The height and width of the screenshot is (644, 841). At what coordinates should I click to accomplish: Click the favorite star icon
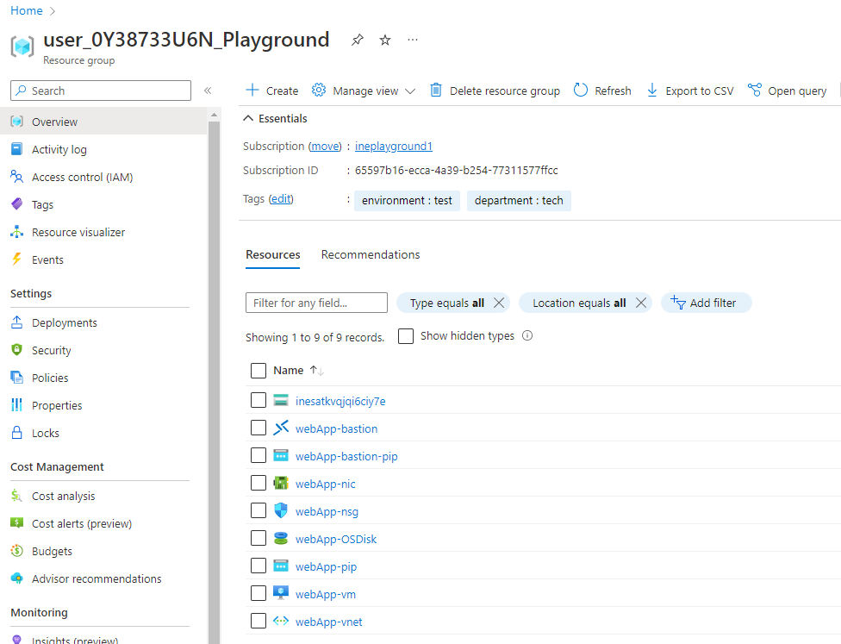(x=385, y=40)
